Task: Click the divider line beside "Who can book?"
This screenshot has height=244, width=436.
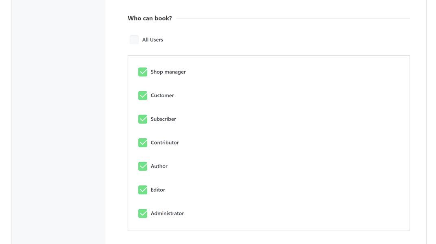Action: point(293,18)
